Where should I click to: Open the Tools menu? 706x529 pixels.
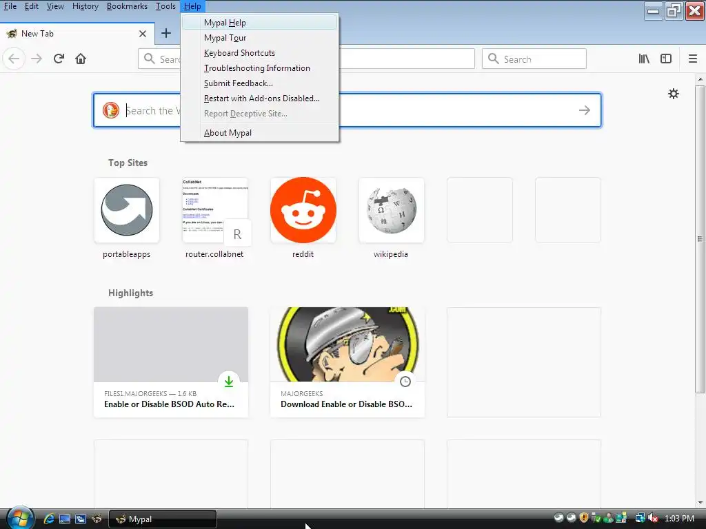pos(165,6)
